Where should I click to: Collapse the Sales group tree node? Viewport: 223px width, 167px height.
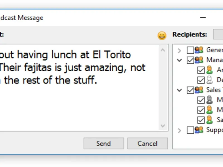(180, 90)
